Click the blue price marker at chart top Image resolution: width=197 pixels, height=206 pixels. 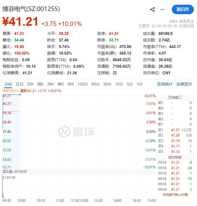(20, 94)
